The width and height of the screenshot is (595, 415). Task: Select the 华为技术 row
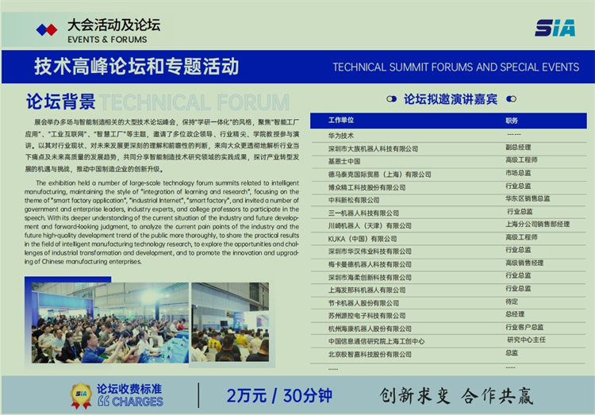coord(448,136)
